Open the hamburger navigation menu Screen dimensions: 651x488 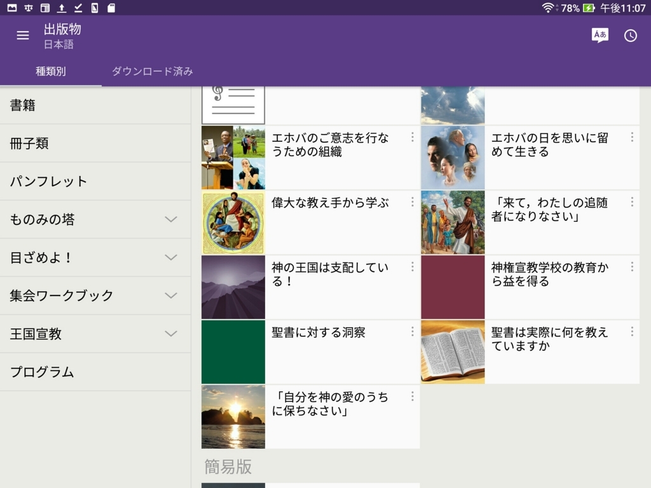click(23, 36)
